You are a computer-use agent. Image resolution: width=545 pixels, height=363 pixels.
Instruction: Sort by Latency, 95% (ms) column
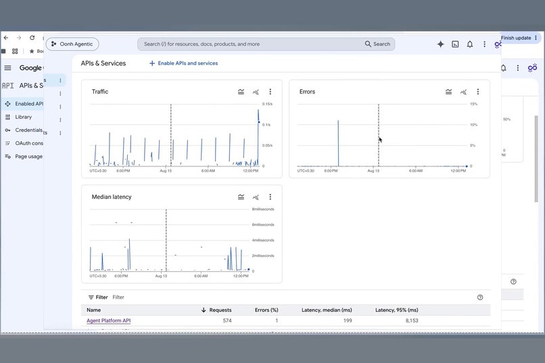397,310
